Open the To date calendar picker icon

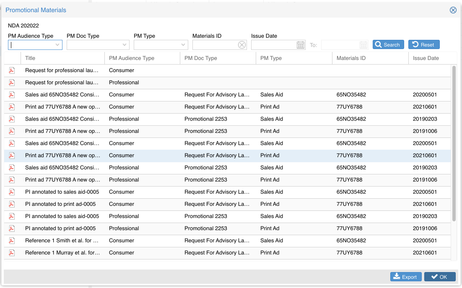point(363,45)
